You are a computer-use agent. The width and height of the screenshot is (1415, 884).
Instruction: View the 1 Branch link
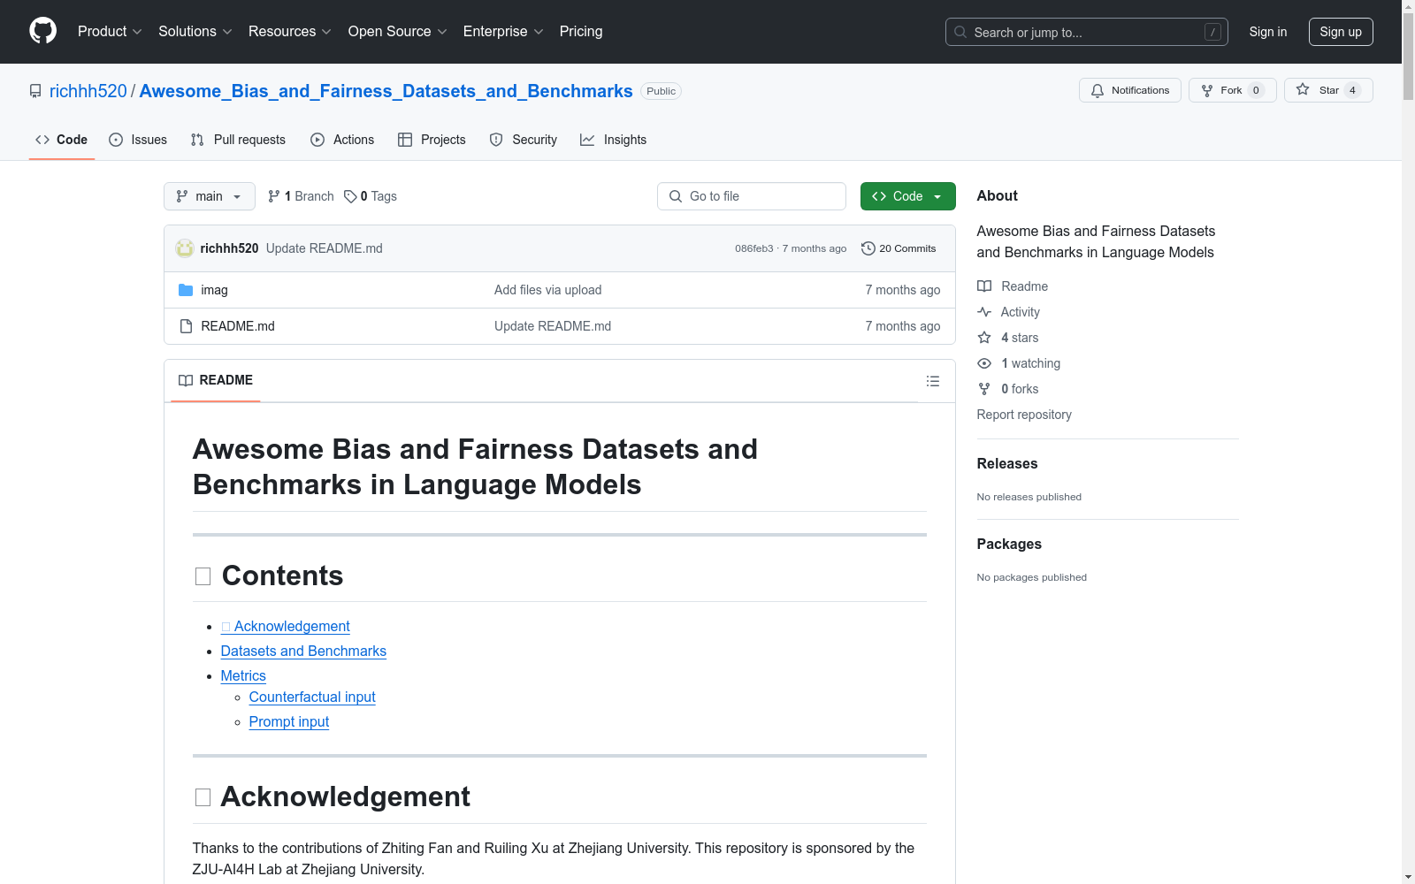pyautogui.click(x=301, y=196)
